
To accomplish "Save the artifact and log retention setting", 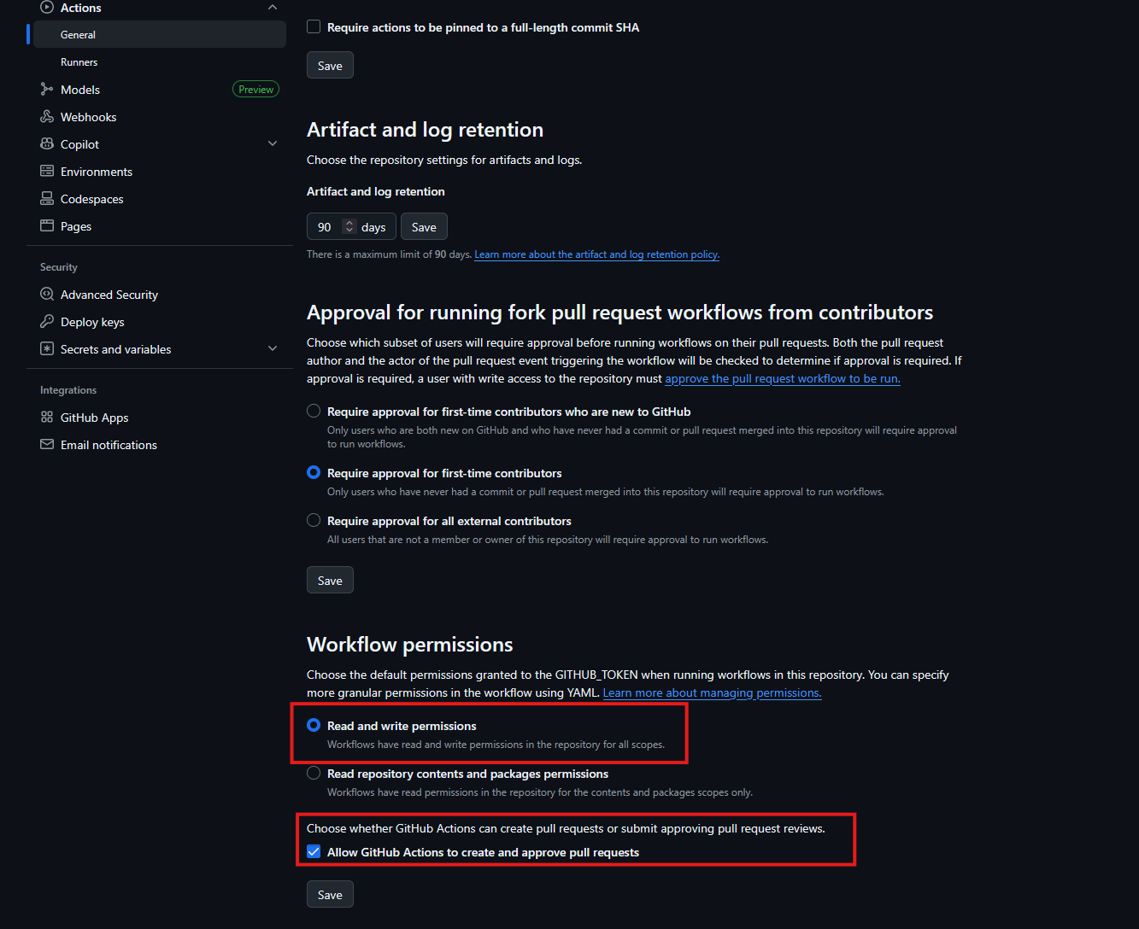I will tap(424, 226).
